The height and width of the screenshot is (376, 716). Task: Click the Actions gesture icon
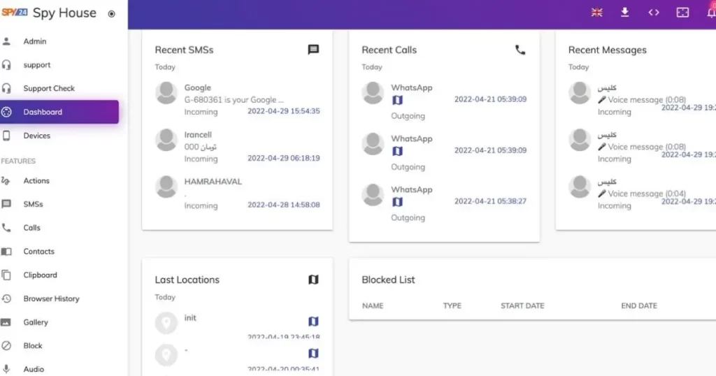6,181
